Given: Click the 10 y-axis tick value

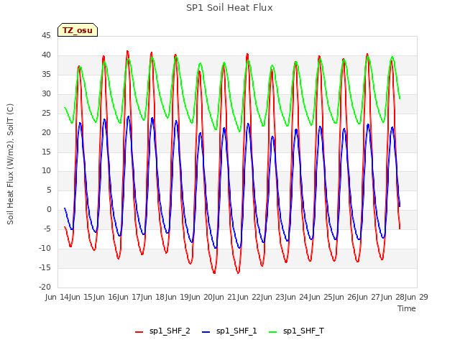Looking at the screenshot, I should tap(46, 171).
